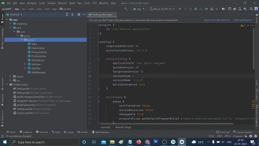Click the Windows search box
The height and width of the screenshot is (146, 259).
(45, 142)
